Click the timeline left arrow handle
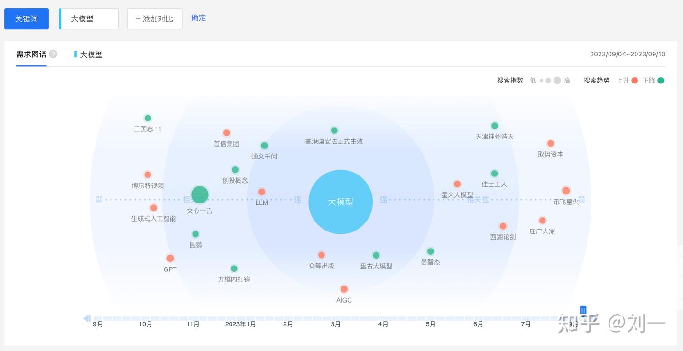Screen dimensions: 683x351 point(87,318)
